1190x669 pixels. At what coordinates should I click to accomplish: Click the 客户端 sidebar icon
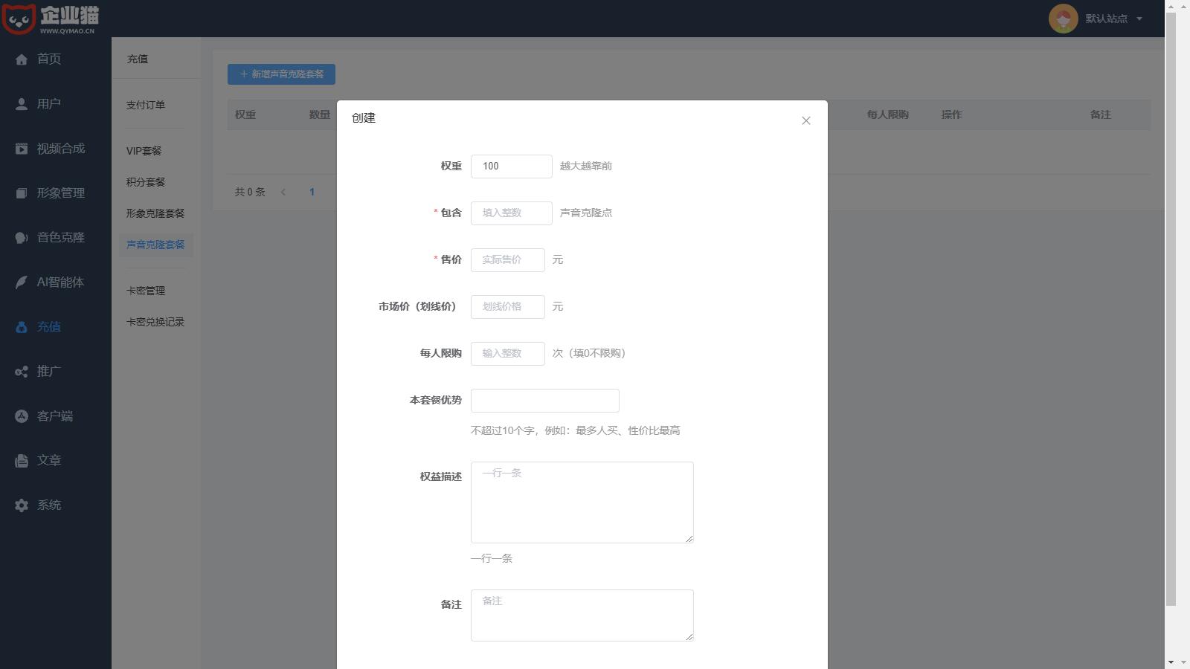pos(22,416)
